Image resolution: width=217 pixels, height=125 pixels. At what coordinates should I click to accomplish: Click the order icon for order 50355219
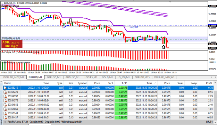[5, 88]
